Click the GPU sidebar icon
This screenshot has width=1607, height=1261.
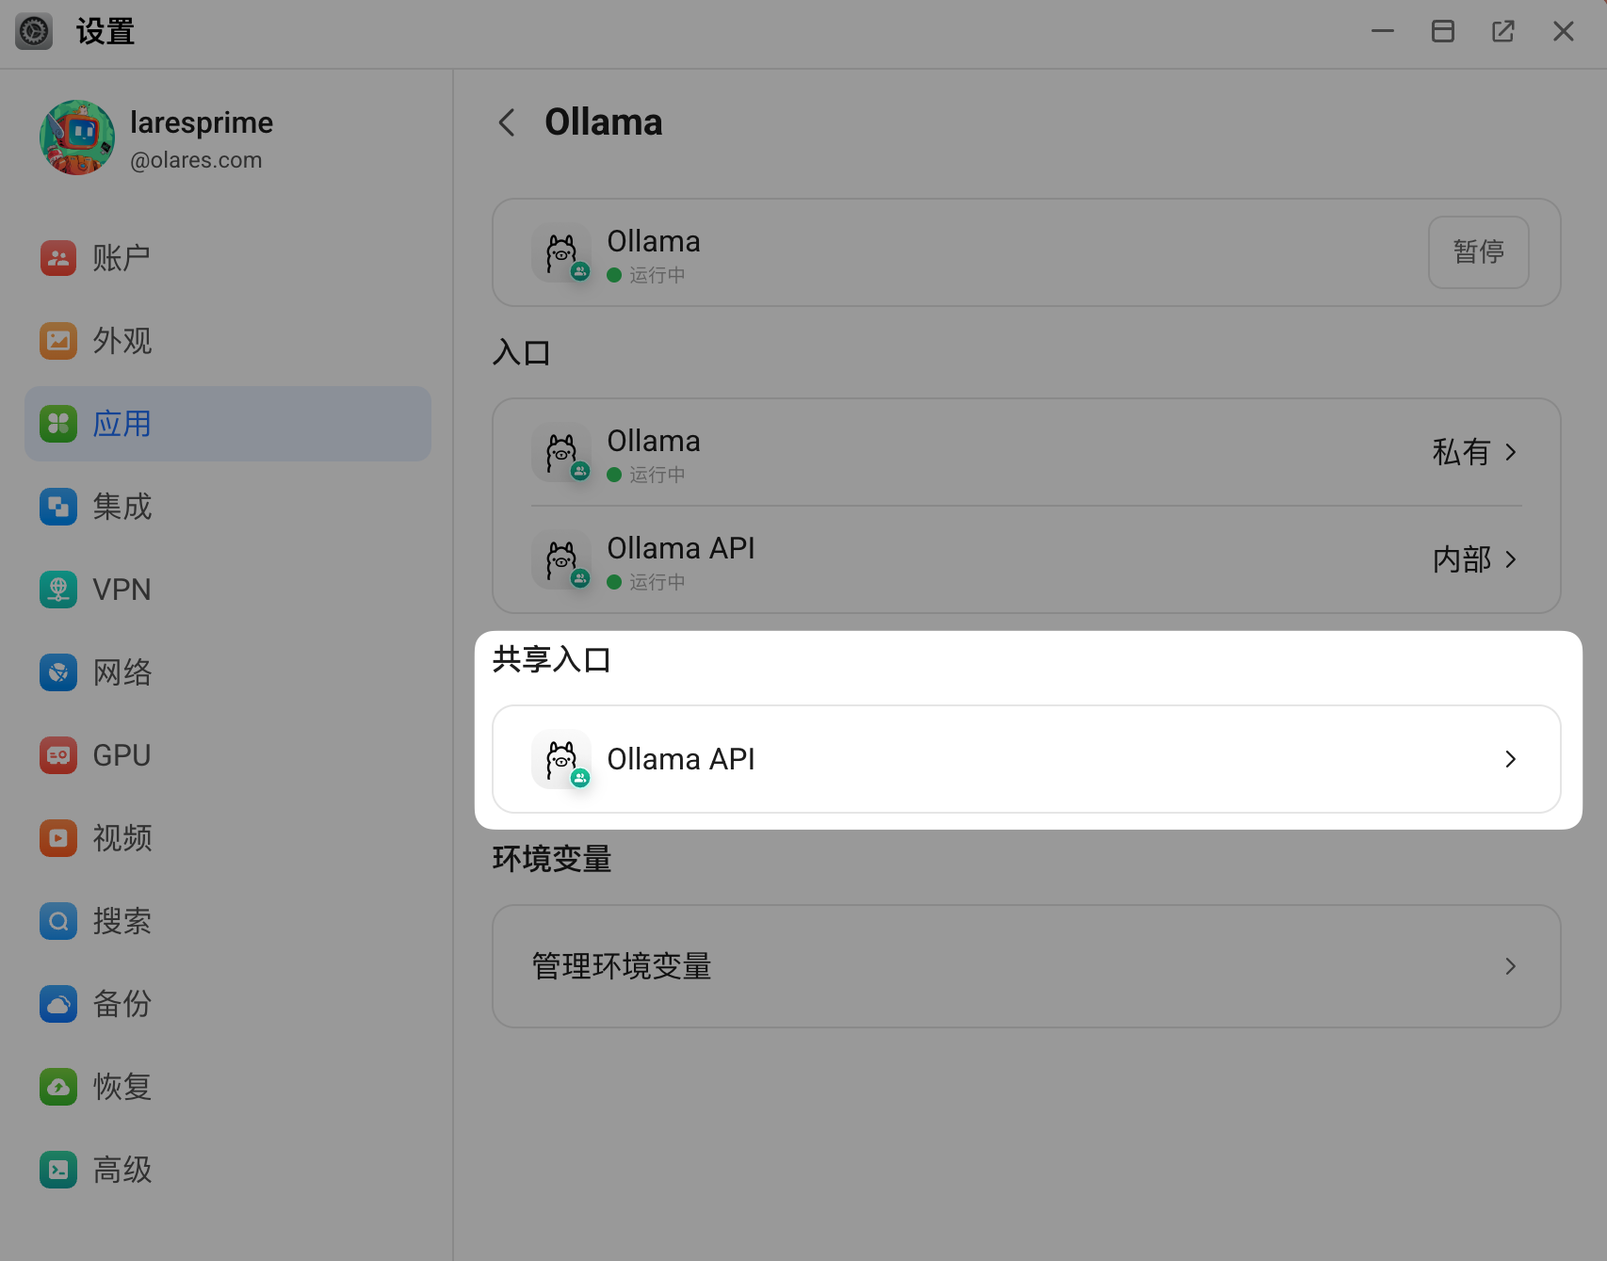(x=58, y=755)
